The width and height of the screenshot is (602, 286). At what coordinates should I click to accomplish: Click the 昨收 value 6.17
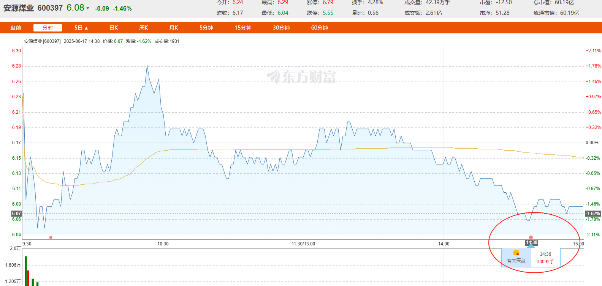point(238,13)
